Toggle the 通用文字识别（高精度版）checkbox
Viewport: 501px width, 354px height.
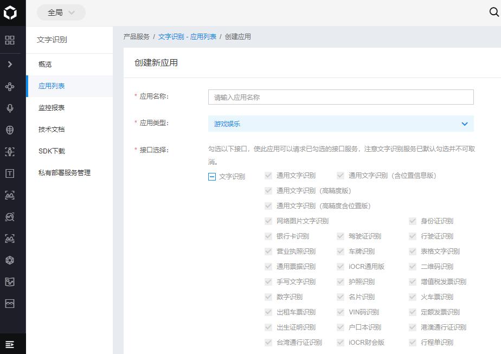(268, 191)
